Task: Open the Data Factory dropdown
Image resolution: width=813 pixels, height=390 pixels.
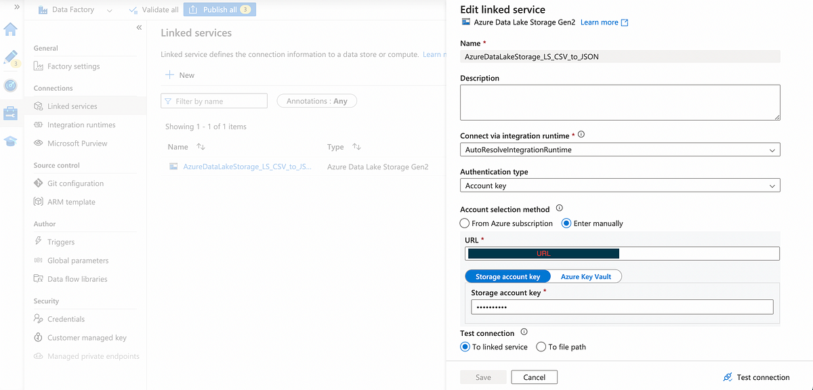Action: (x=75, y=9)
